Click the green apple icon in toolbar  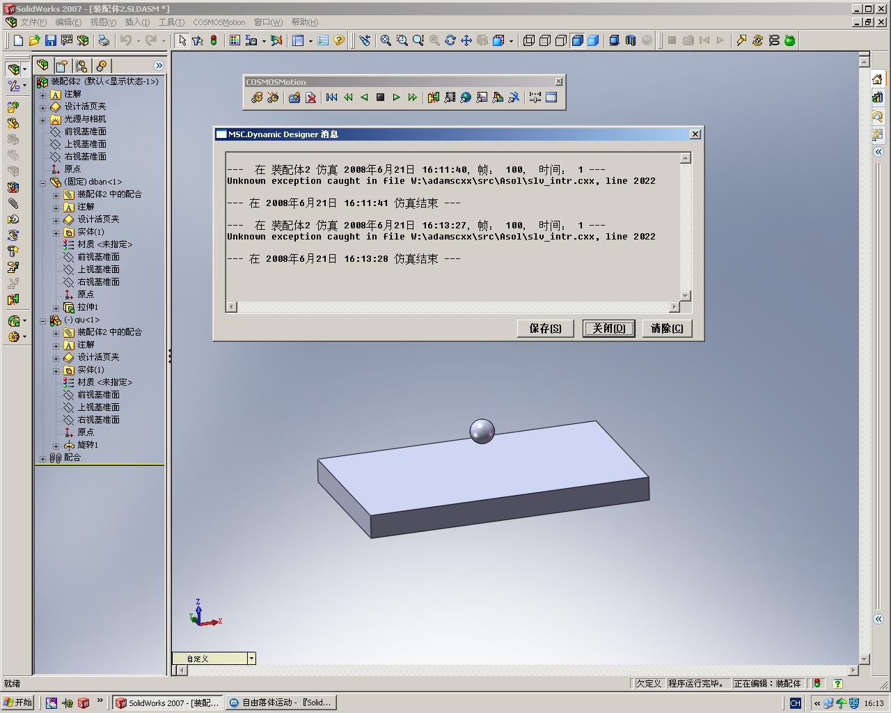pyautogui.click(x=790, y=40)
